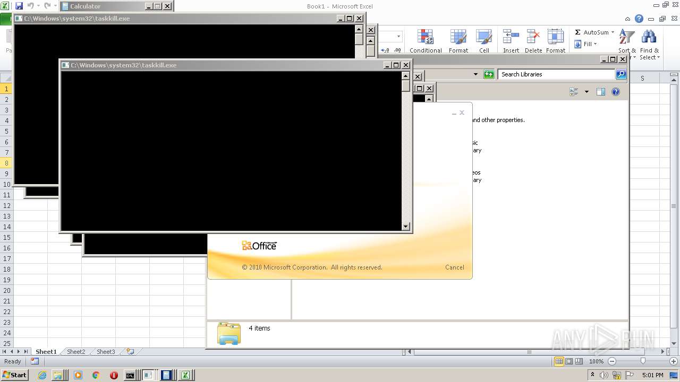
Task: Click the zoom in plus button
Action: [x=674, y=361]
